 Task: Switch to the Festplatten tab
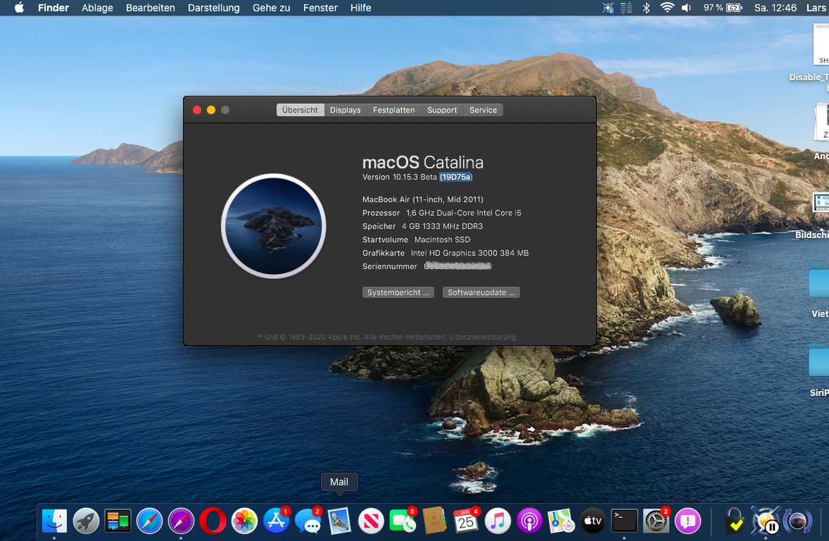click(x=394, y=110)
